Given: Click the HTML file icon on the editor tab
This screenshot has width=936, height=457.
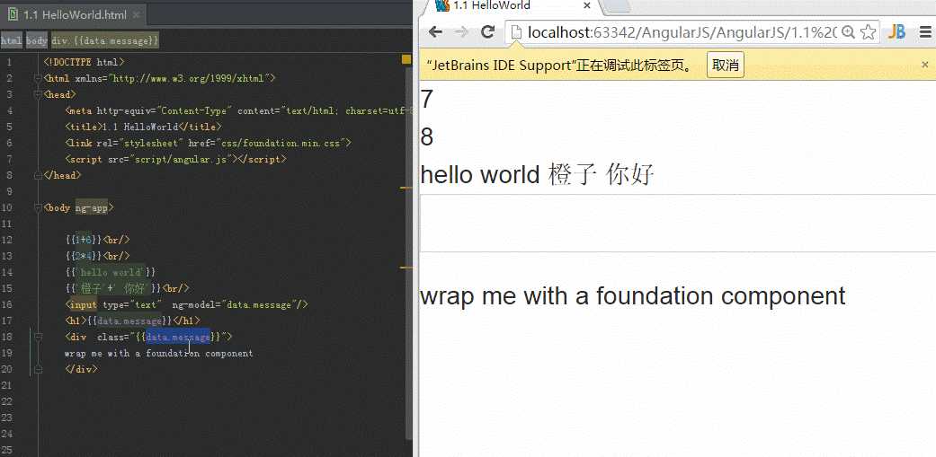Looking at the screenshot, I should pyautogui.click(x=13, y=15).
